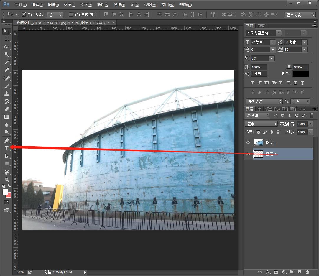319x276 pixels.
Task: Open the blend mode 正常 dropdown
Action: pos(261,124)
